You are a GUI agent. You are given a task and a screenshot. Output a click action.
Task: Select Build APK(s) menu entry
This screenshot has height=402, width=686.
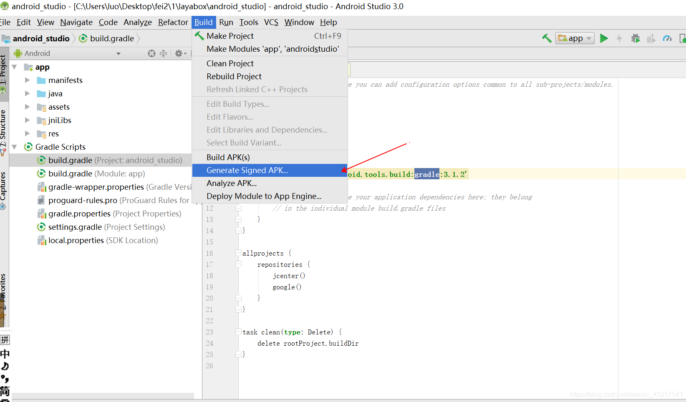270,157
